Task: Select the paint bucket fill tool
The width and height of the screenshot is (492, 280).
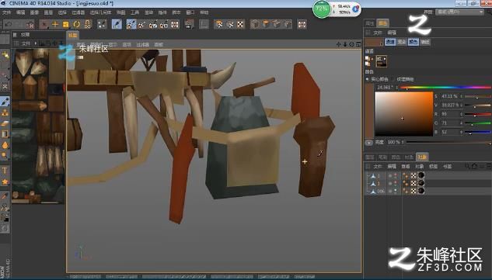Action: point(5,145)
